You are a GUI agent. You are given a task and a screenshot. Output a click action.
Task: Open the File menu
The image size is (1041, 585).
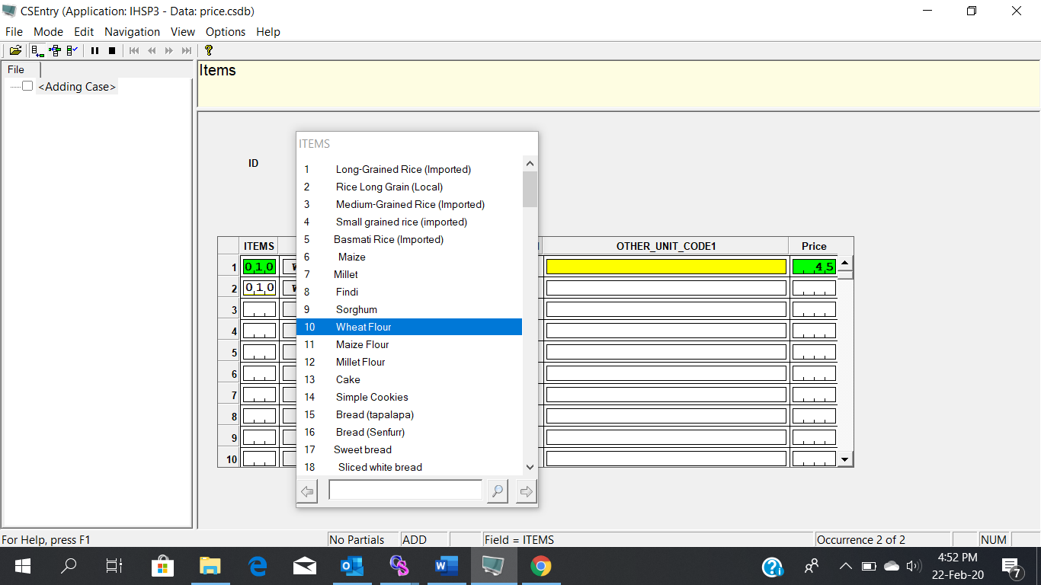(x=14, y=31)
